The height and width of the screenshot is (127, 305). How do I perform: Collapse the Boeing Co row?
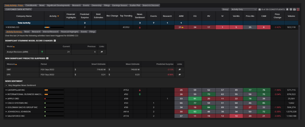(6, 27)
